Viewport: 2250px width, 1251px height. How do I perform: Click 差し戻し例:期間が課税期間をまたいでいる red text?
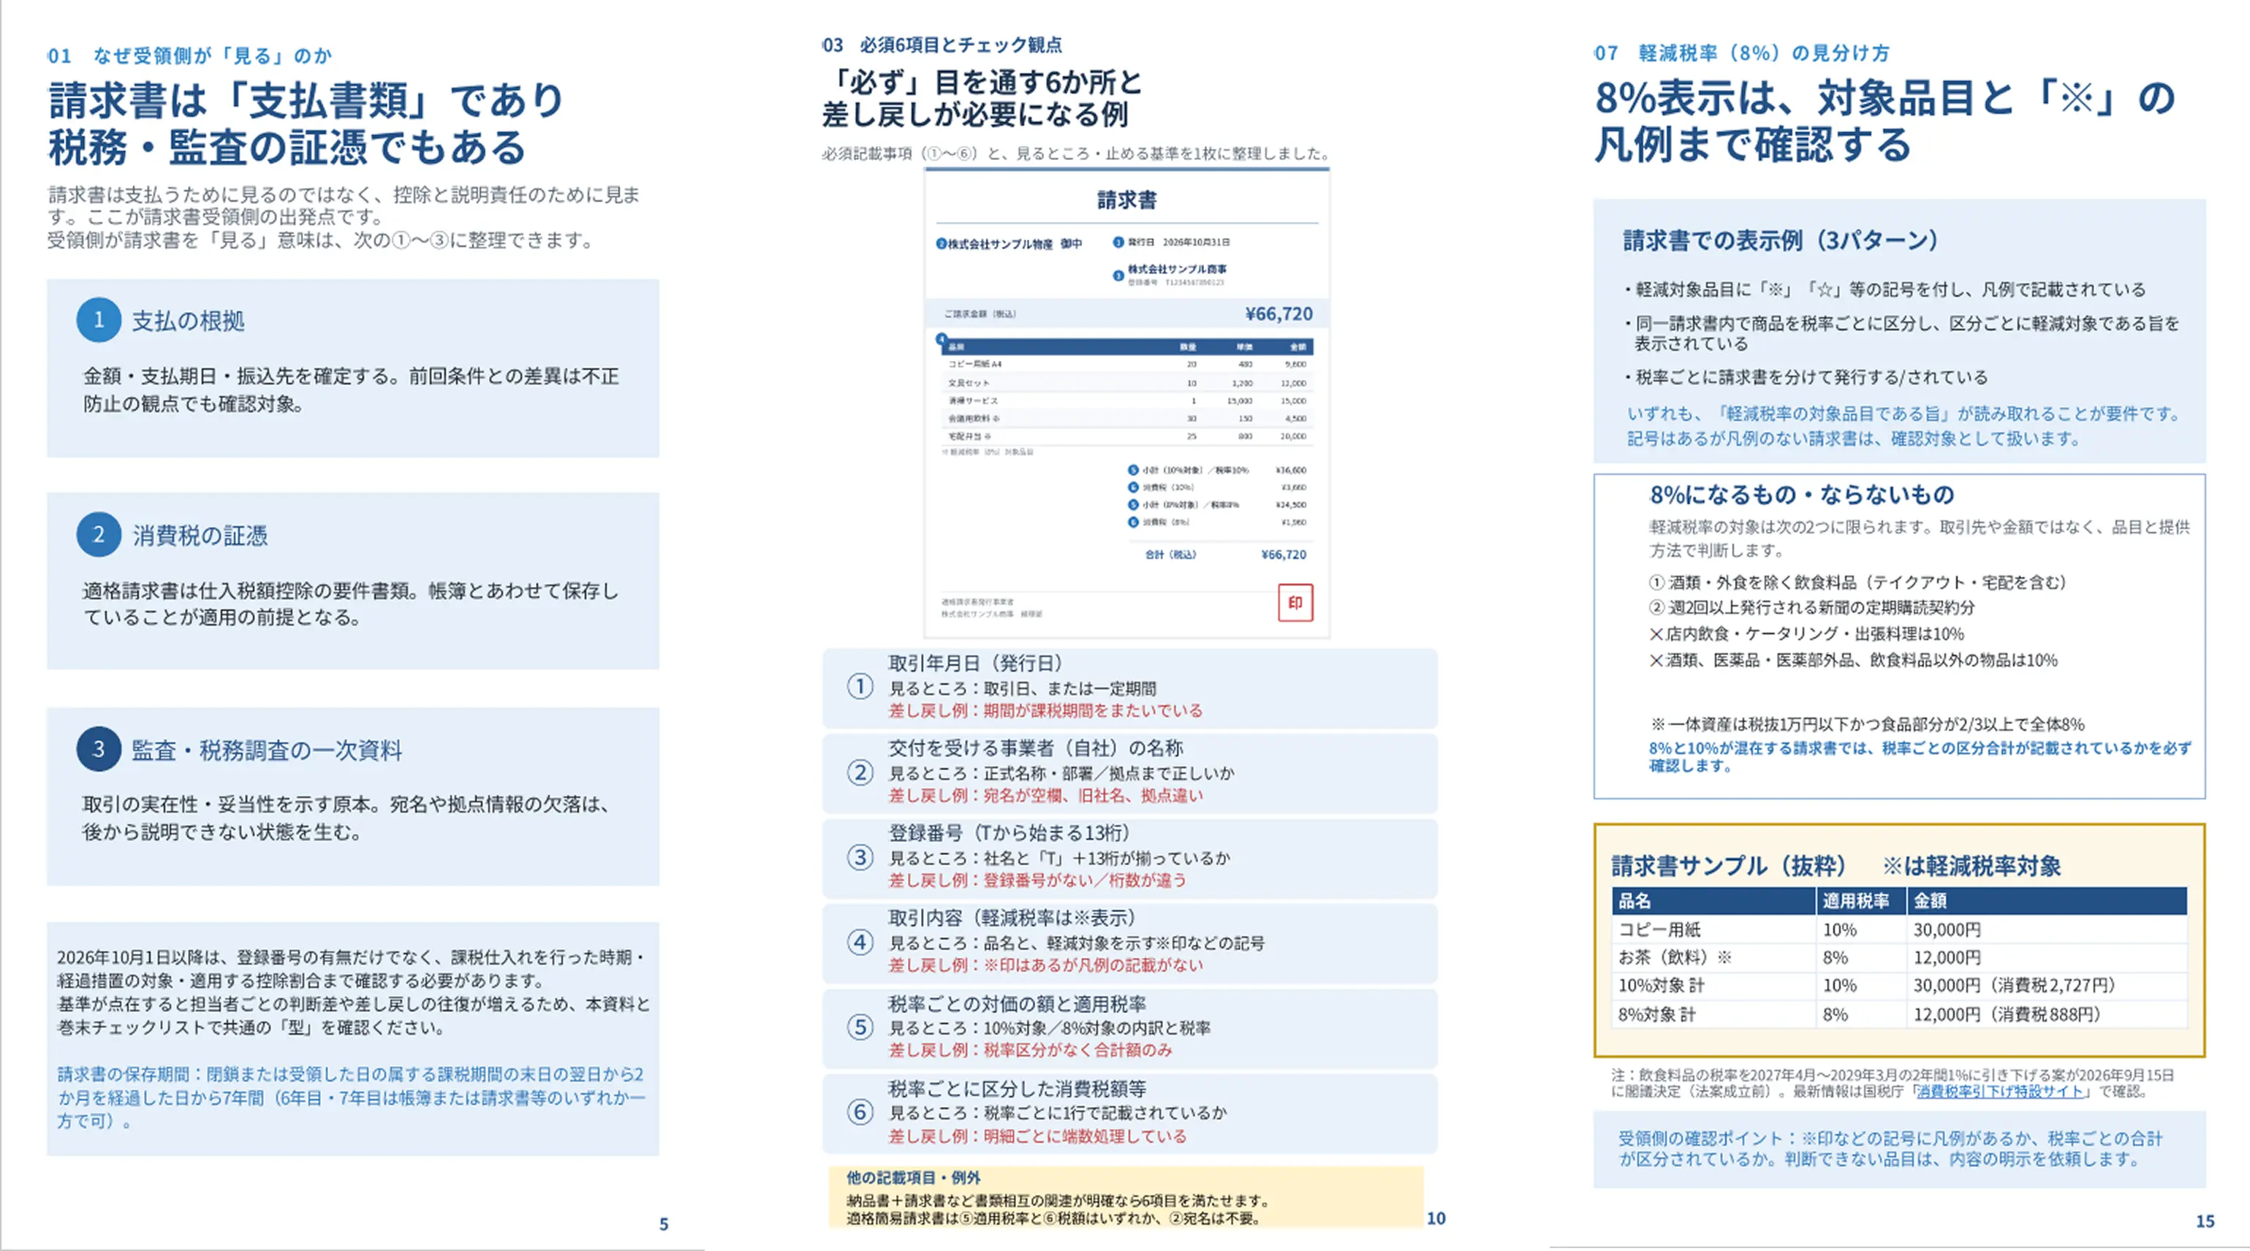coord(1045,710)
